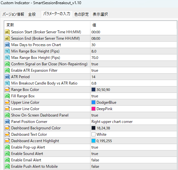Toggle Confirm Signal on Bar Close true value
The height and width of the screenshot is (170, 178).
tap(134, 64)
